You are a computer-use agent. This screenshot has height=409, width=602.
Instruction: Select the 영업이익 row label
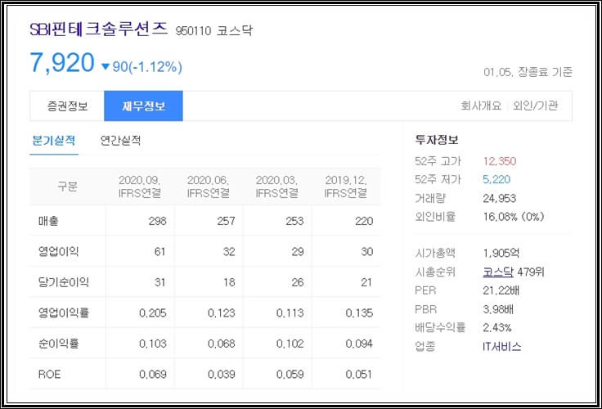click(x=58, y=252)
